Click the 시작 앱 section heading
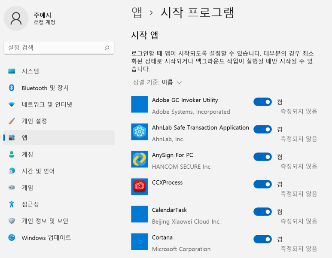The height and width of the screenshot is (258, 332). [x=145, y=35]
